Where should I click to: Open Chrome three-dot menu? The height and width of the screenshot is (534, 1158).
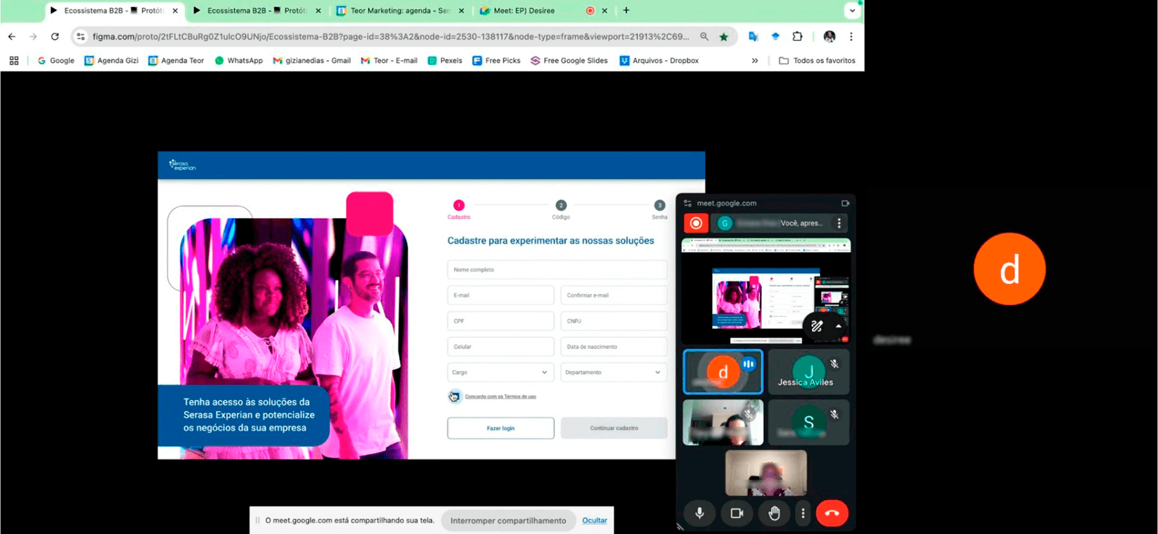point(851,36)
